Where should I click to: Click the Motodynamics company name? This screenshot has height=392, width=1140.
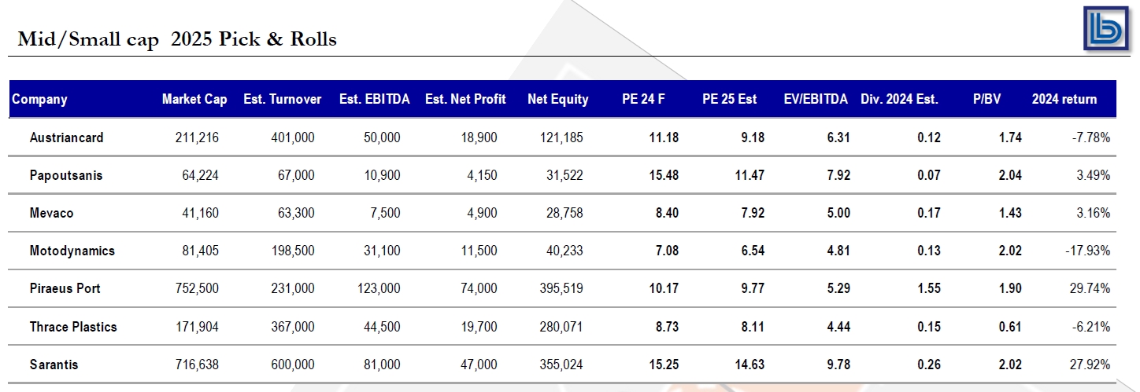click(x=72, y=251)
